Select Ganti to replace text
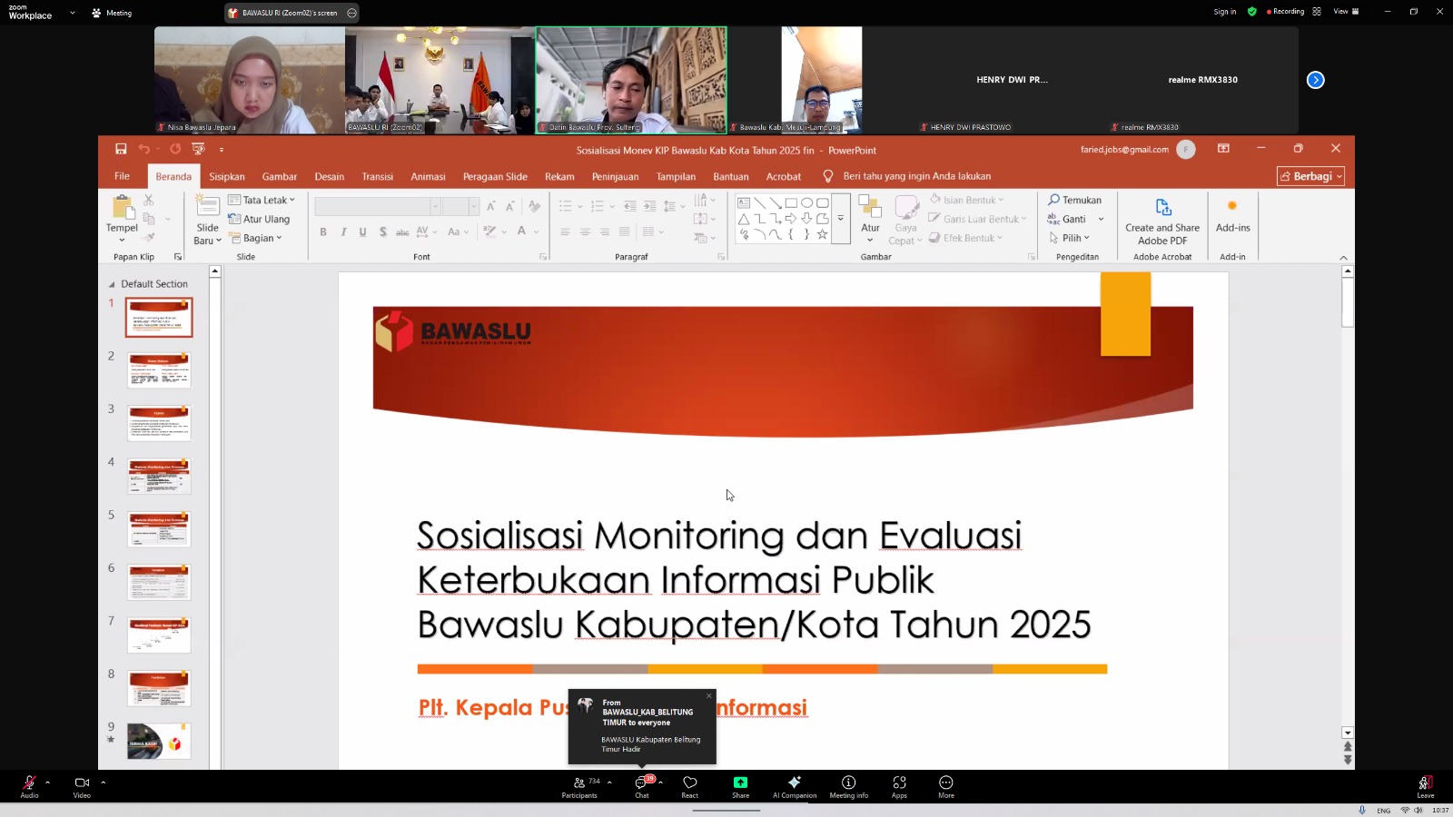 pyautogui.click(x=1072, y=219)
